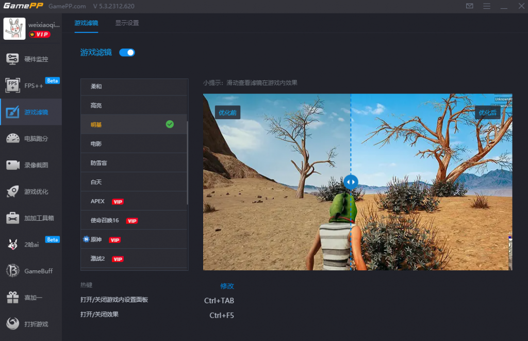Open the 2哈ai husky icon
This screenshot has width=528, height=341.
coord(12,245)
